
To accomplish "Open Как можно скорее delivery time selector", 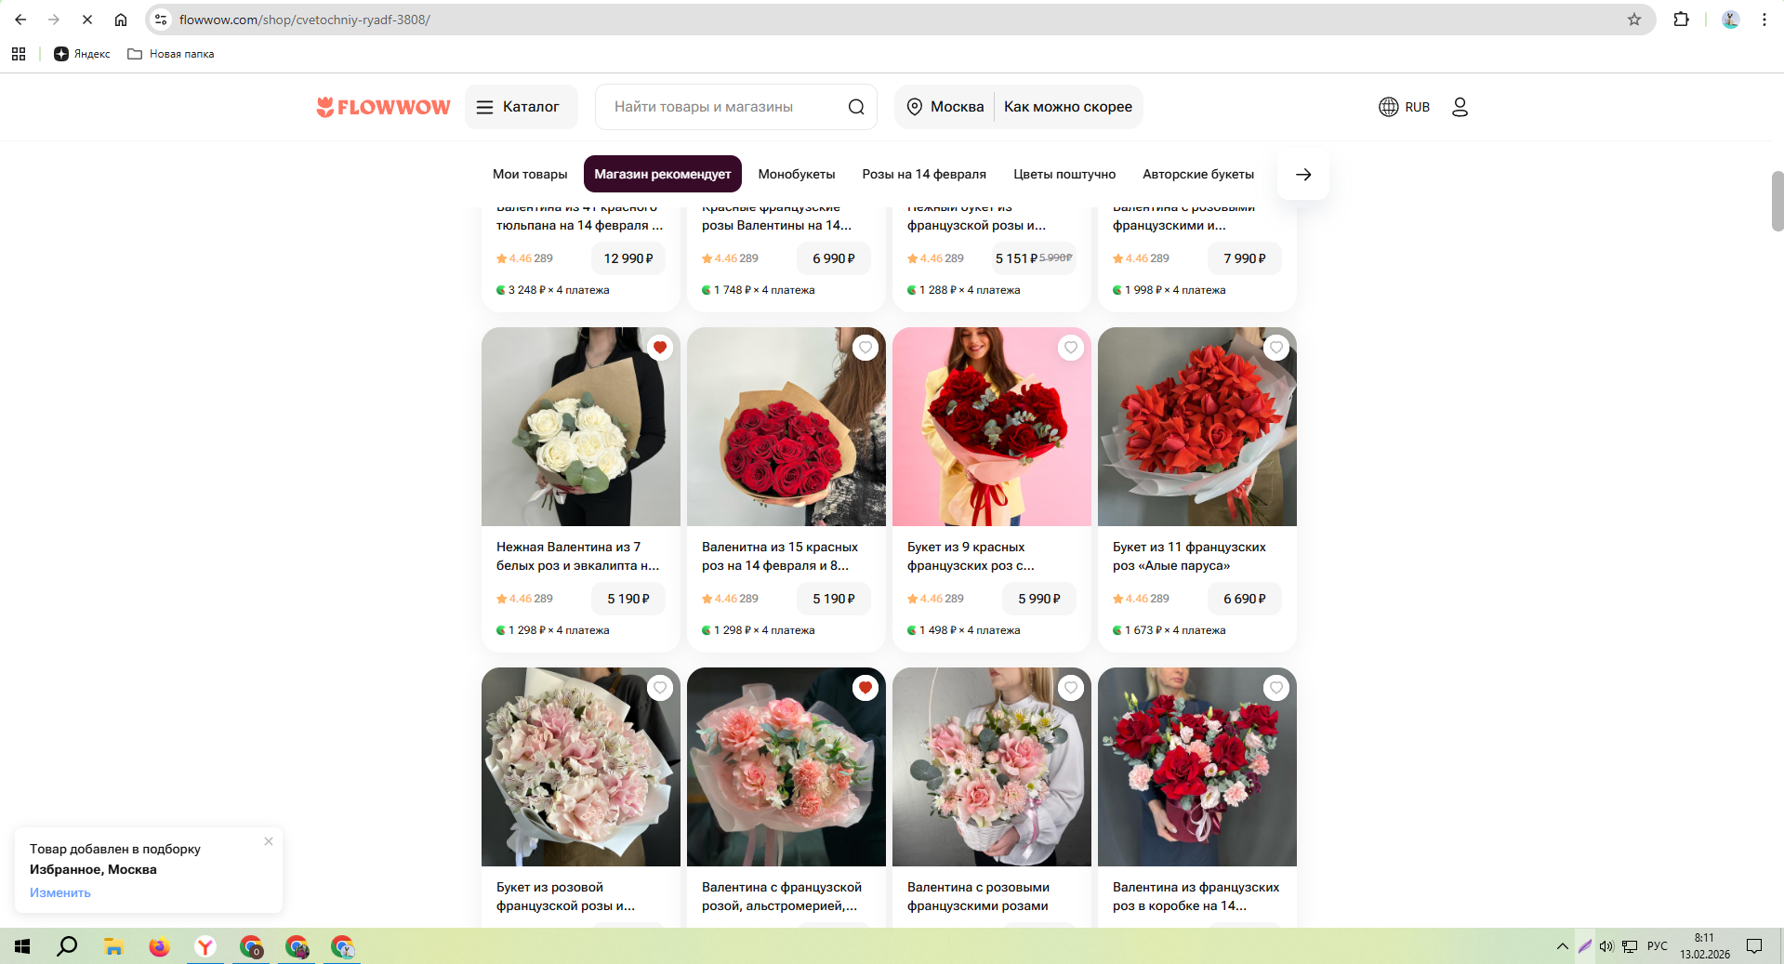I will 1068,107.
